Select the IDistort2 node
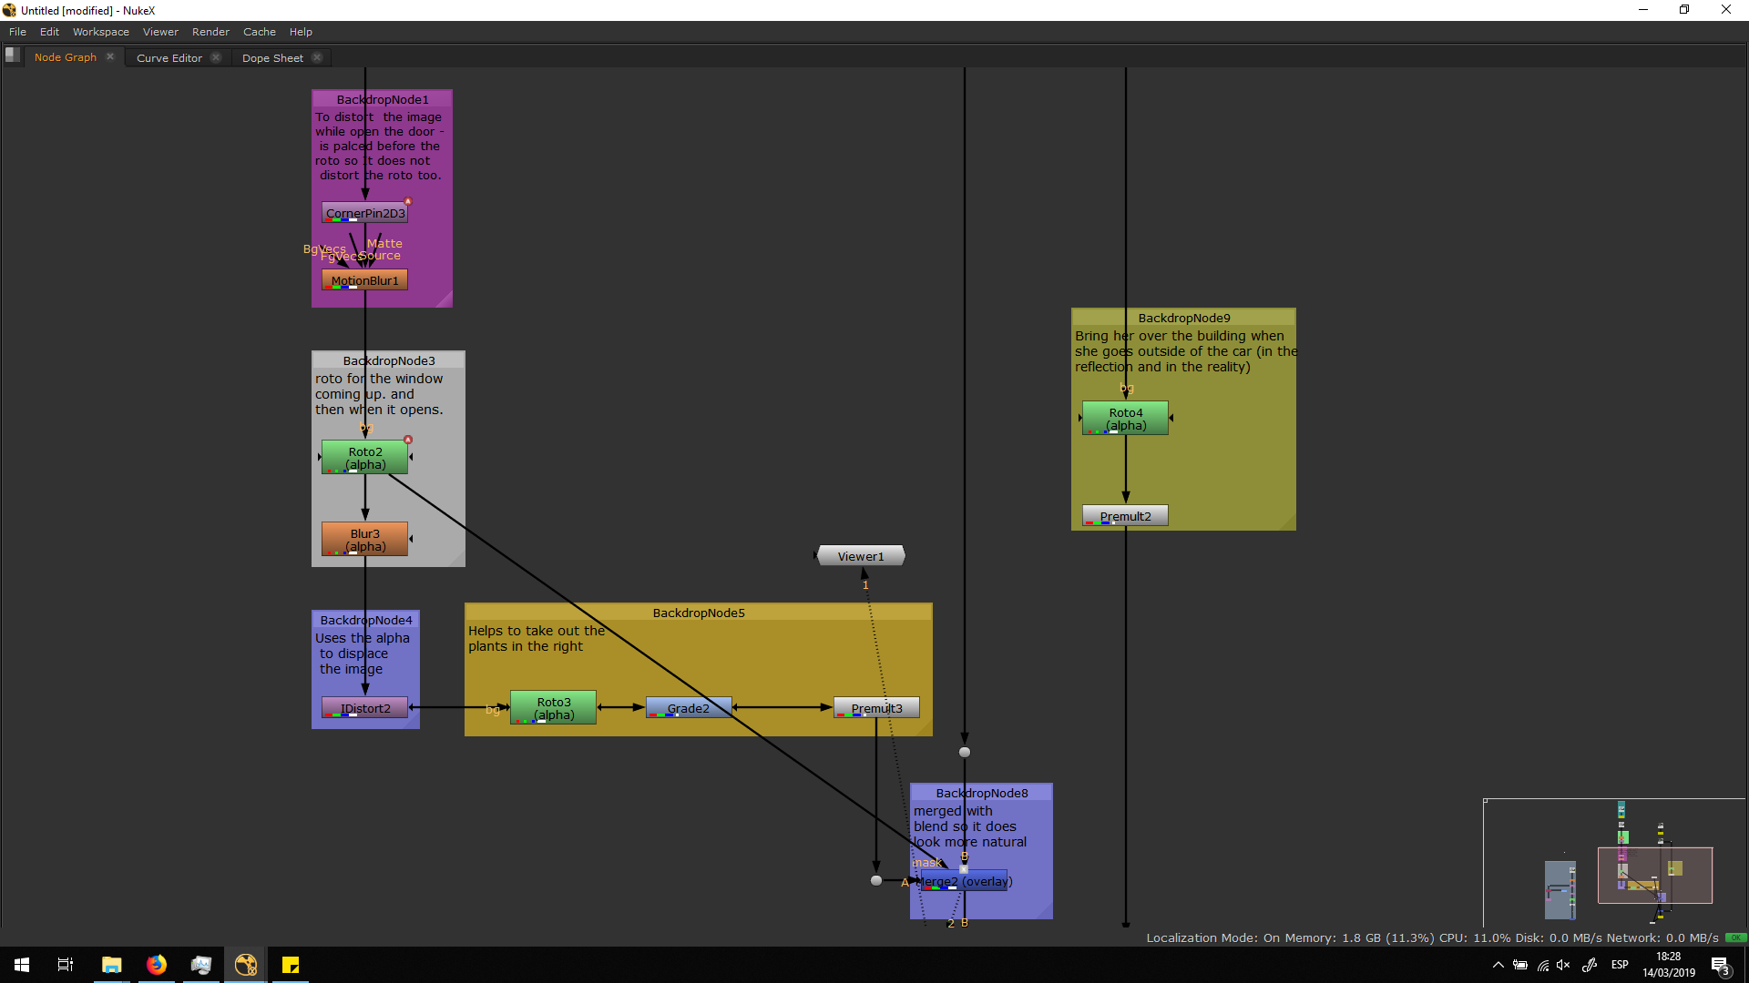The height and width of the screenshot is (983, 1749). pos(364,708)
